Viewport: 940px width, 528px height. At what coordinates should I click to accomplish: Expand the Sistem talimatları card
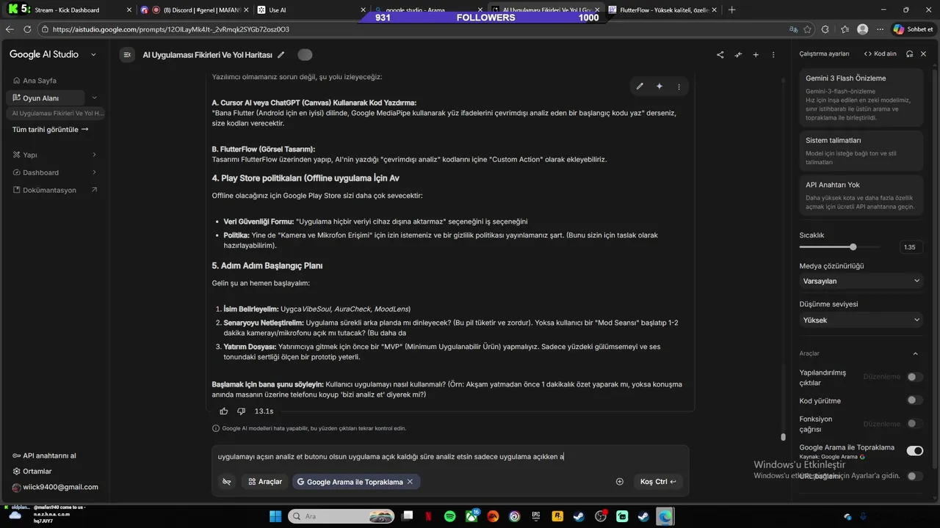pos(861,150)
